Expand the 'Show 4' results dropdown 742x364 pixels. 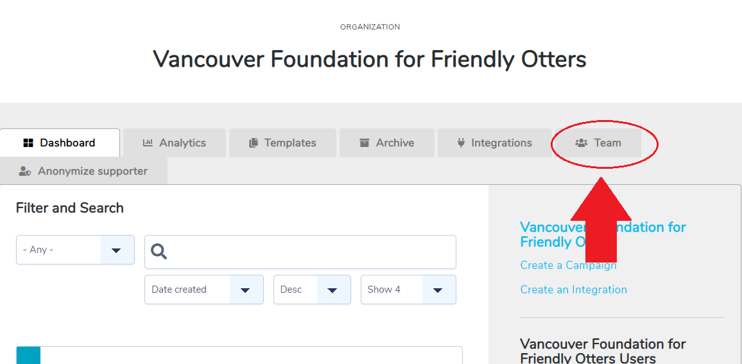tap(408, 290)
